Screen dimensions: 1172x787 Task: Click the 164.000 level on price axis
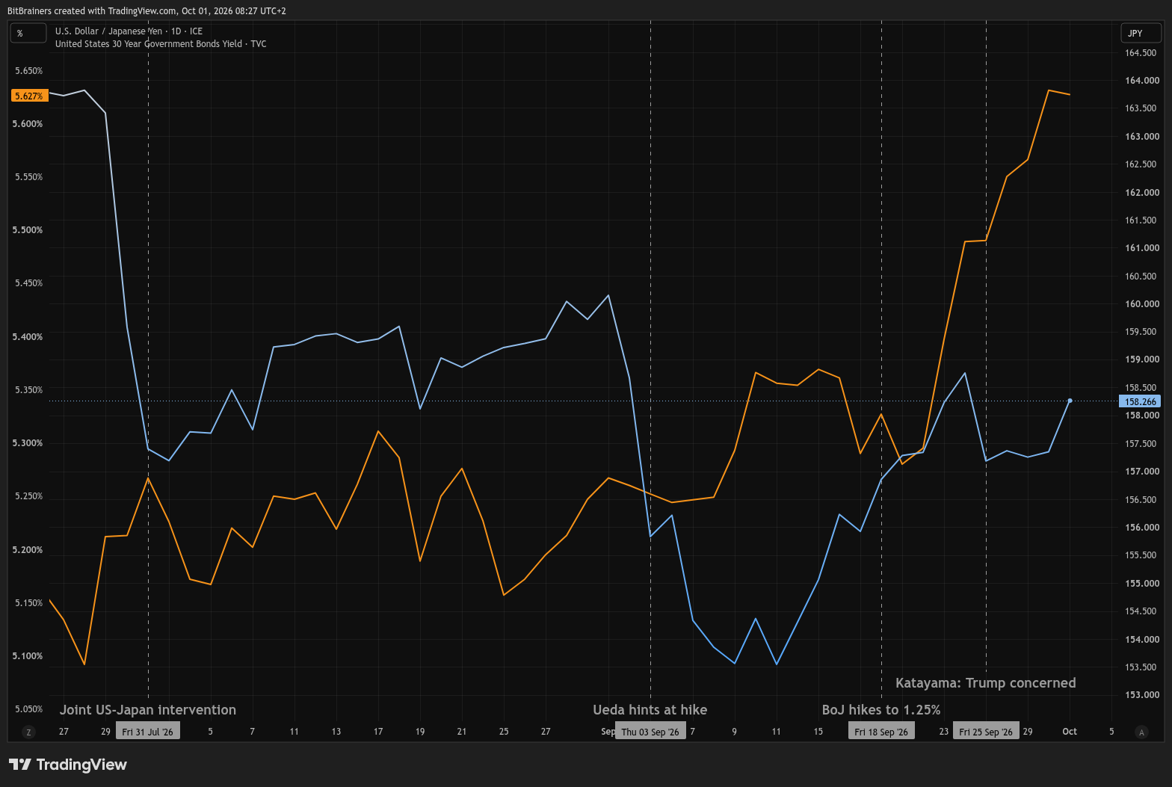point(1142,81)
